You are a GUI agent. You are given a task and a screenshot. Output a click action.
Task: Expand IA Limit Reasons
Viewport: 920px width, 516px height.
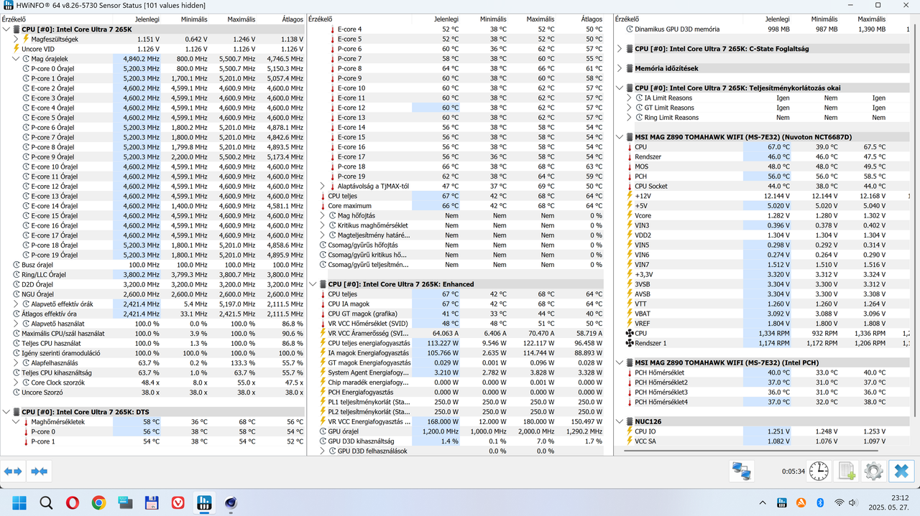[630, 98]
